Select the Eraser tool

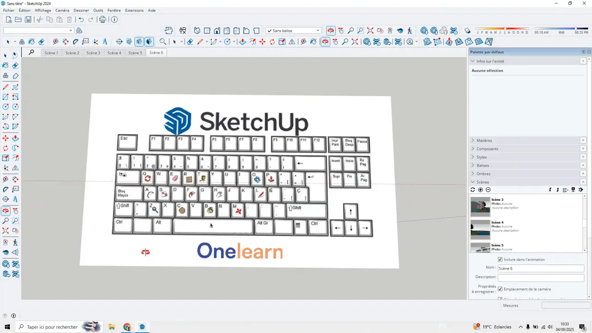15,65
